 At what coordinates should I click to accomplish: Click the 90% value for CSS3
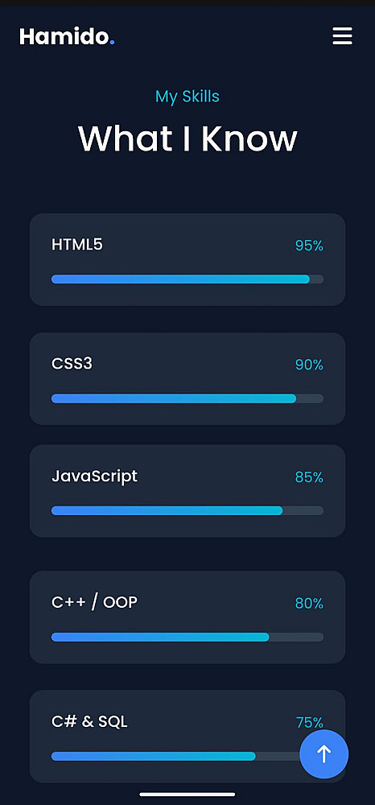pos(309,365)
